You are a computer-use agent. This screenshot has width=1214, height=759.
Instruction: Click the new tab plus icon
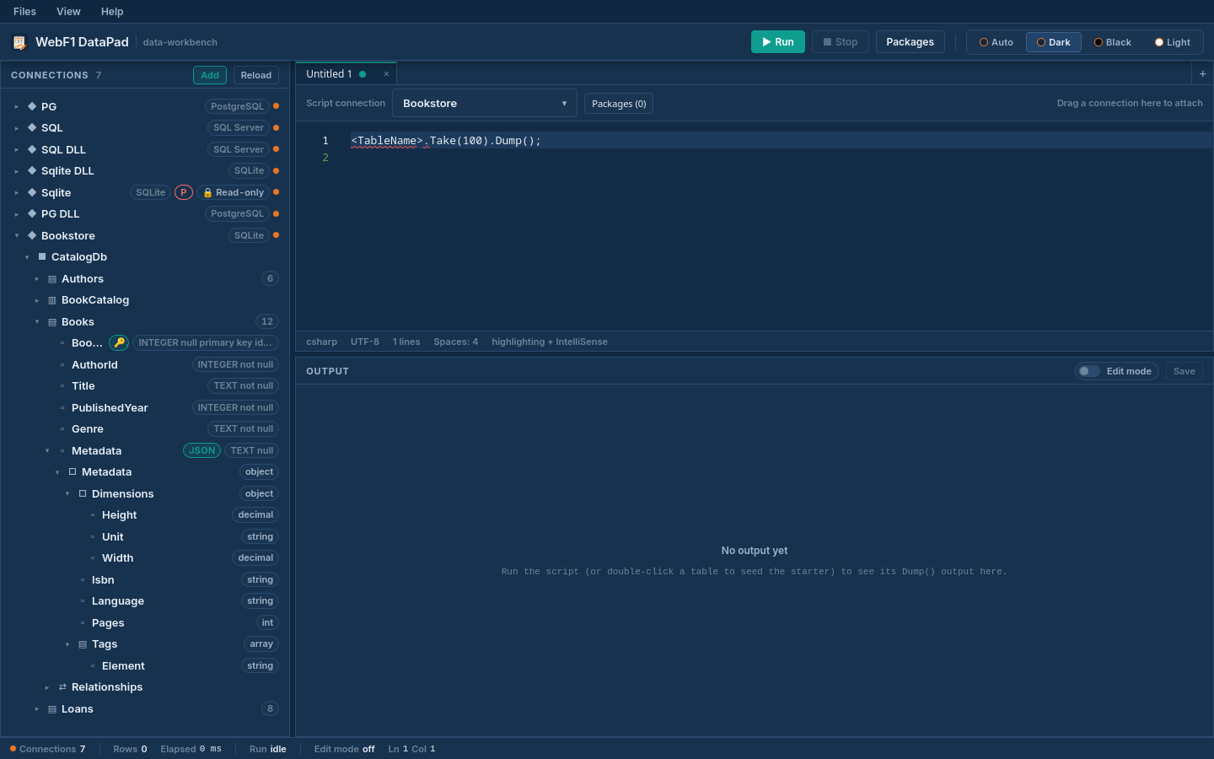pyautogui.click(x=1202, y=74)
